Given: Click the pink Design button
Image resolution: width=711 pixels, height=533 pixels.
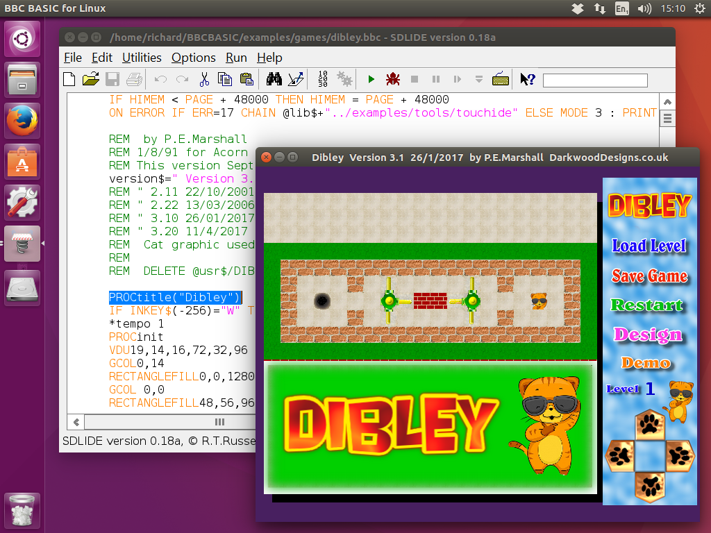Looking at the screenshot, I should click(x=647, y=335).
